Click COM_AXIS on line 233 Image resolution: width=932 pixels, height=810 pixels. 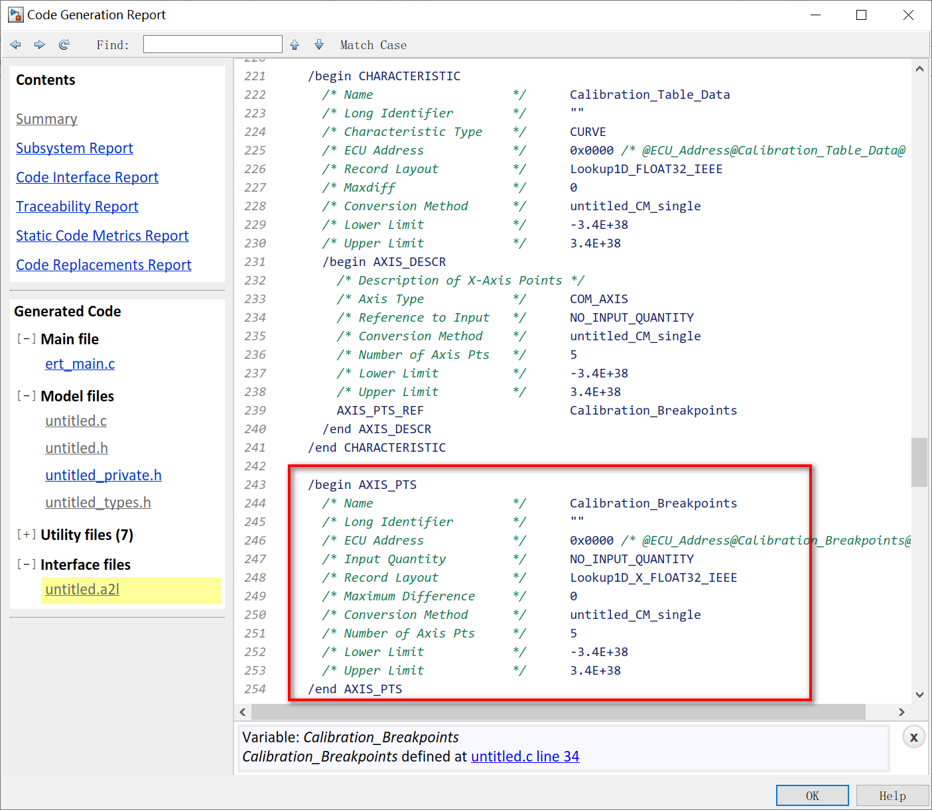point(599,299)
